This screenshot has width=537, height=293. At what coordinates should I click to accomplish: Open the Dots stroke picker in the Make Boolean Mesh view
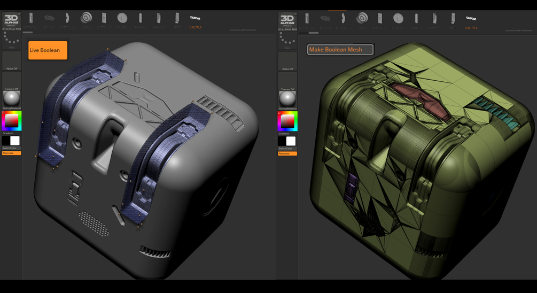287,41
